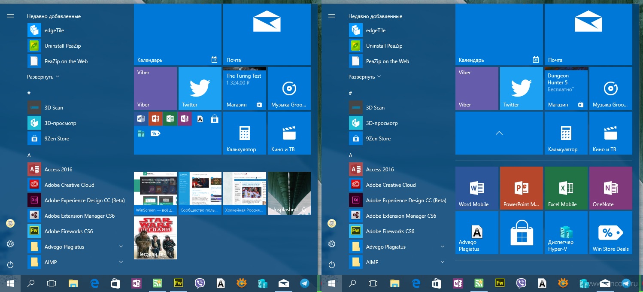
Task: Launch Adobe Experience Design CC (Beta) in the right list
Action: coord(397,201)
